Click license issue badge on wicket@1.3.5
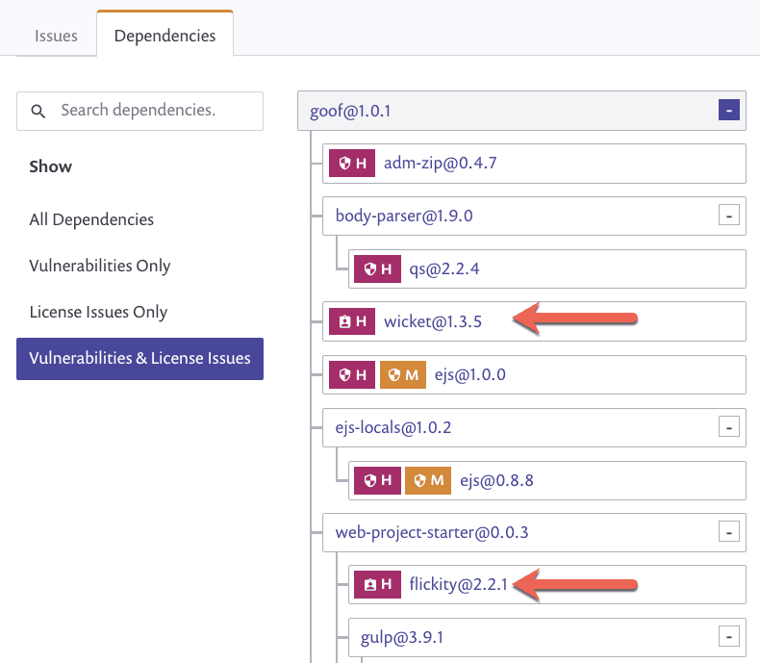 click(352, 321)
